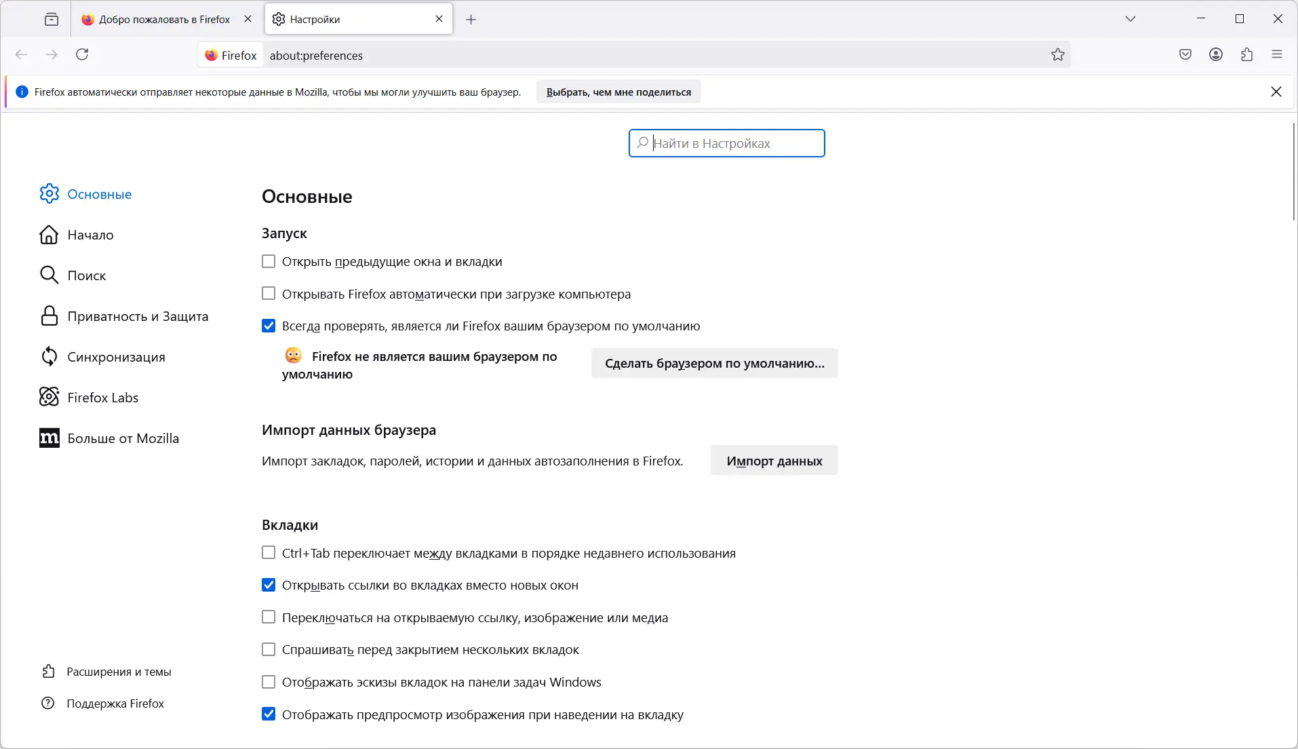1298x749 pixels.
Task: Open the 'Приватность и Защита' settings section
Action: (138, 317)
